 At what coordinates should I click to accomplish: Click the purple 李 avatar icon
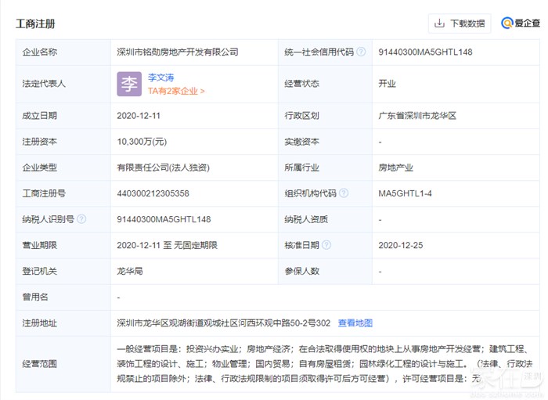129,84
